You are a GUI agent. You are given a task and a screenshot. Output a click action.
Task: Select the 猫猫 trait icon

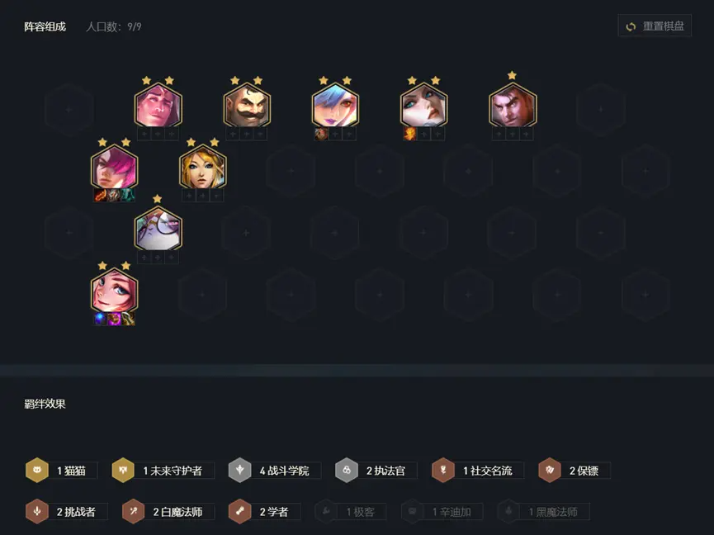pyautogui.click(x=37, y=470)
